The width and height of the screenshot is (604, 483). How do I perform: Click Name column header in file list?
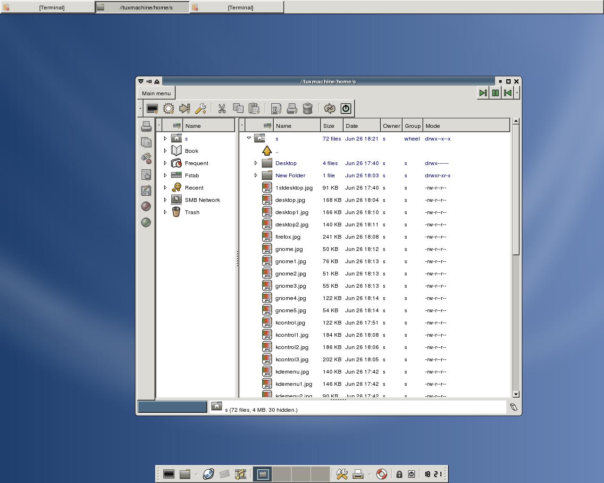point(297,125)
